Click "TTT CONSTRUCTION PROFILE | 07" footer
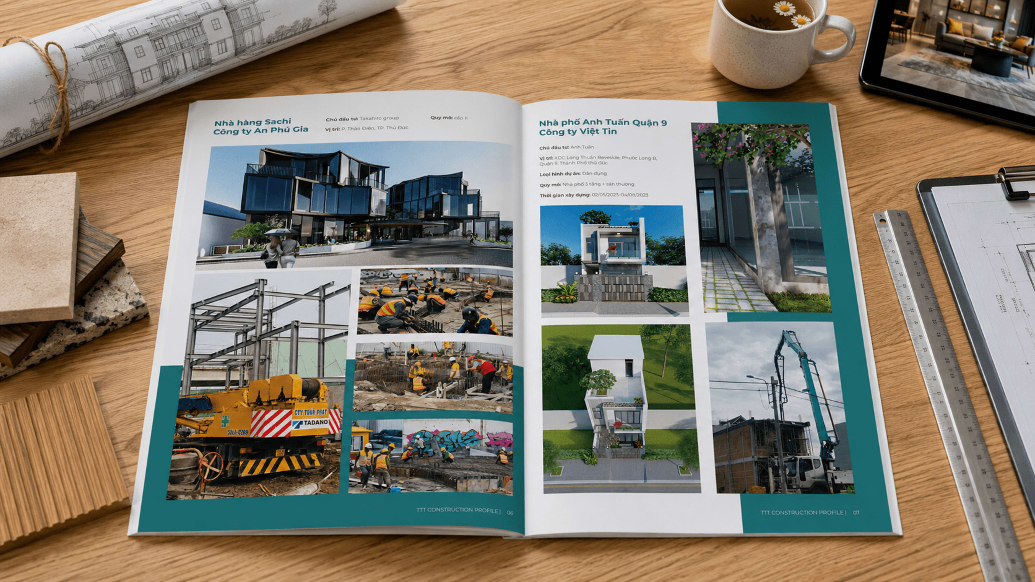 (810, 513)
